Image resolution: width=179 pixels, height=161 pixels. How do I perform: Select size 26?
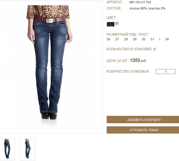[108, 39]
